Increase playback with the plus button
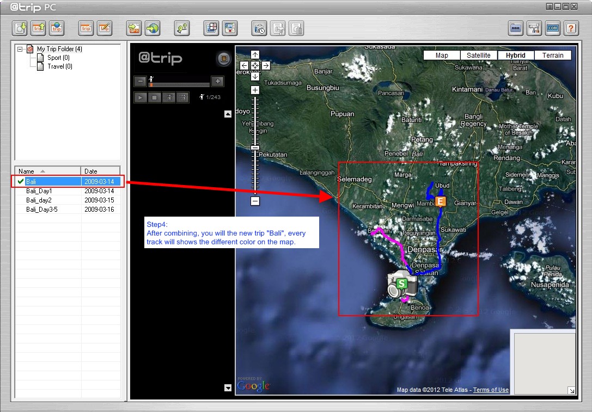 click(x=218, y=81)
